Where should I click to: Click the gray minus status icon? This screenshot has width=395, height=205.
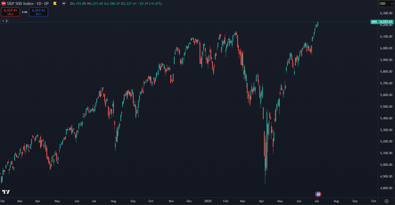click(x=64, y=3)
